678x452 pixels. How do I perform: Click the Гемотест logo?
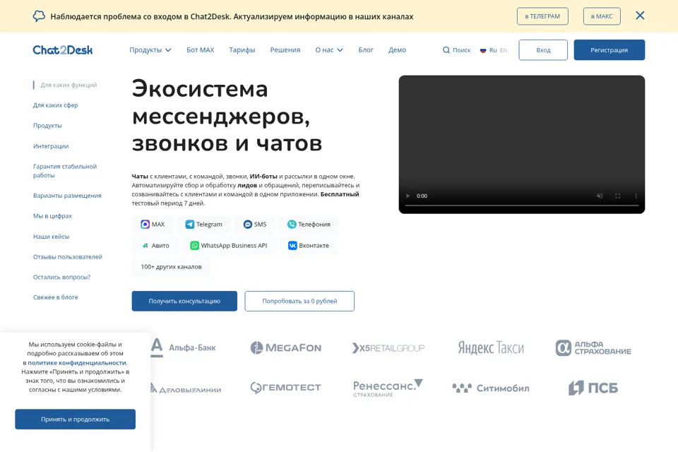pos(285,388)
